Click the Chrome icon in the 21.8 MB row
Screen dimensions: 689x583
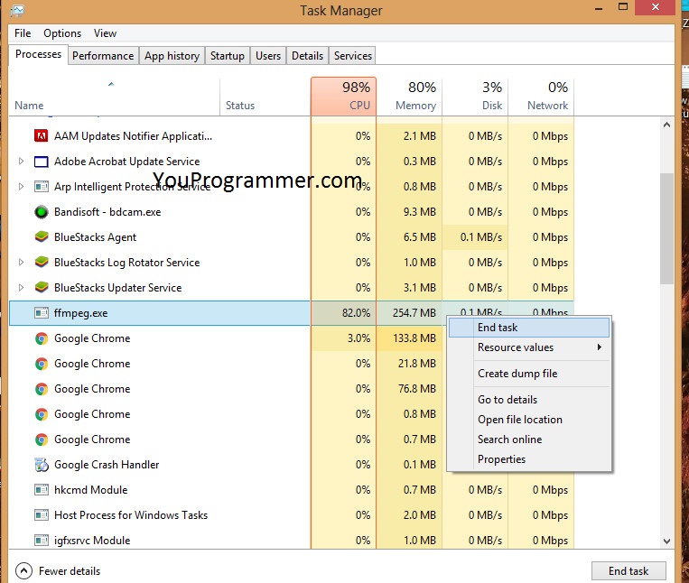pos(42,364)
